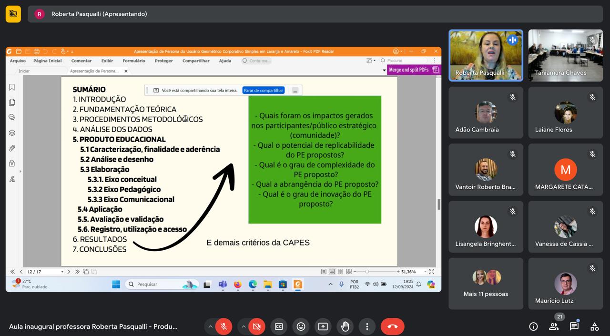Show the participants list
This screenshot has width=610, height=336.
(553, 326)
